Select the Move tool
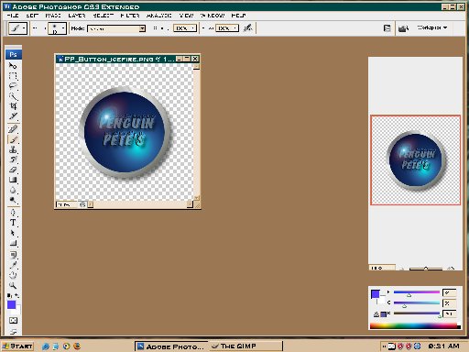Screen dimensions: 469x352 coord(13,66)
